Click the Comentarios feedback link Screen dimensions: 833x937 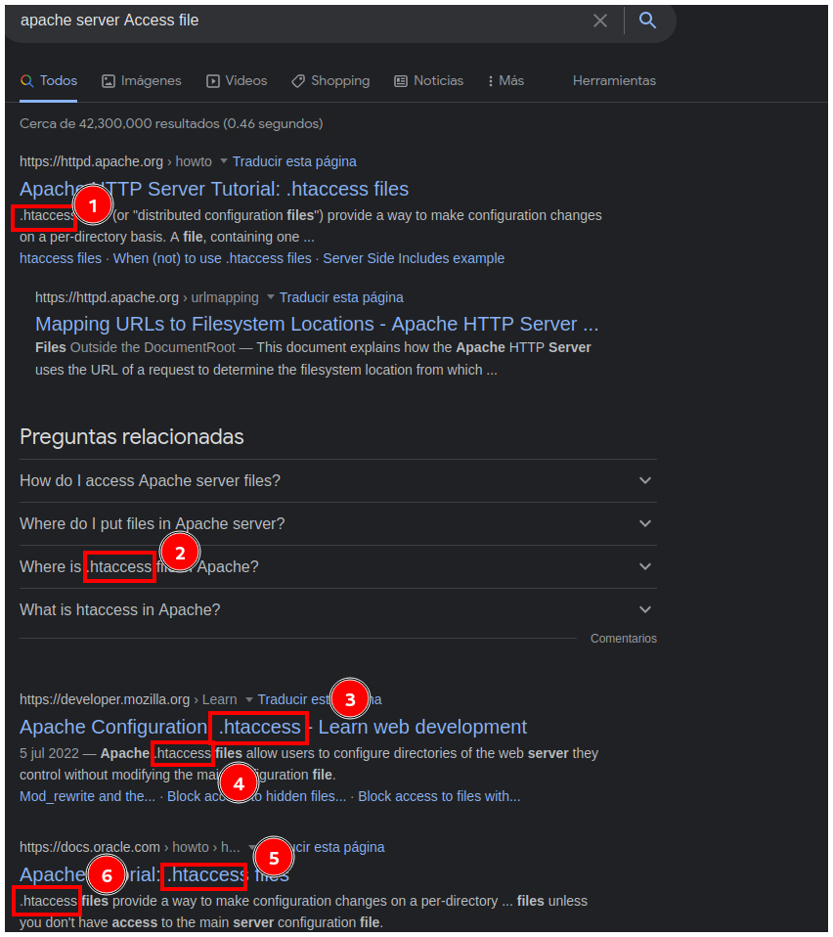point(623,639)
